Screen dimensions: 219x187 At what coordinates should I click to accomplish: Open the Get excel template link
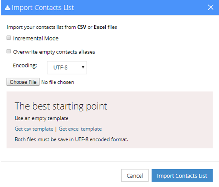(80, 129)
